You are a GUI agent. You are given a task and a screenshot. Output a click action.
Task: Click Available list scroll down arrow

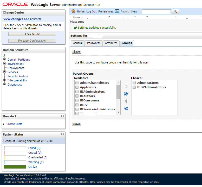tap(118, 113)
